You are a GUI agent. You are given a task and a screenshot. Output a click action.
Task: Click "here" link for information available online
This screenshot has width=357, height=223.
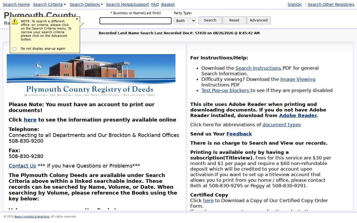30,120
